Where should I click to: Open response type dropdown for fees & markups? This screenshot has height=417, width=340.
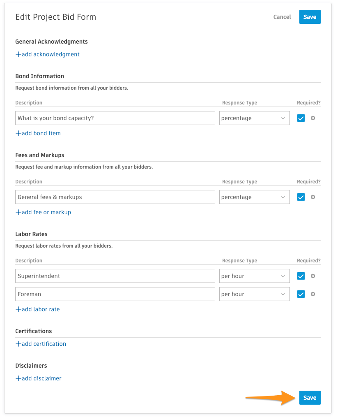[255, 197]
